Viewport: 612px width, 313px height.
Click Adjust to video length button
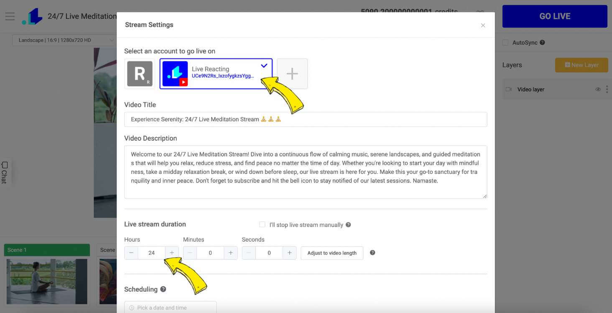click(x=332, y=253)
